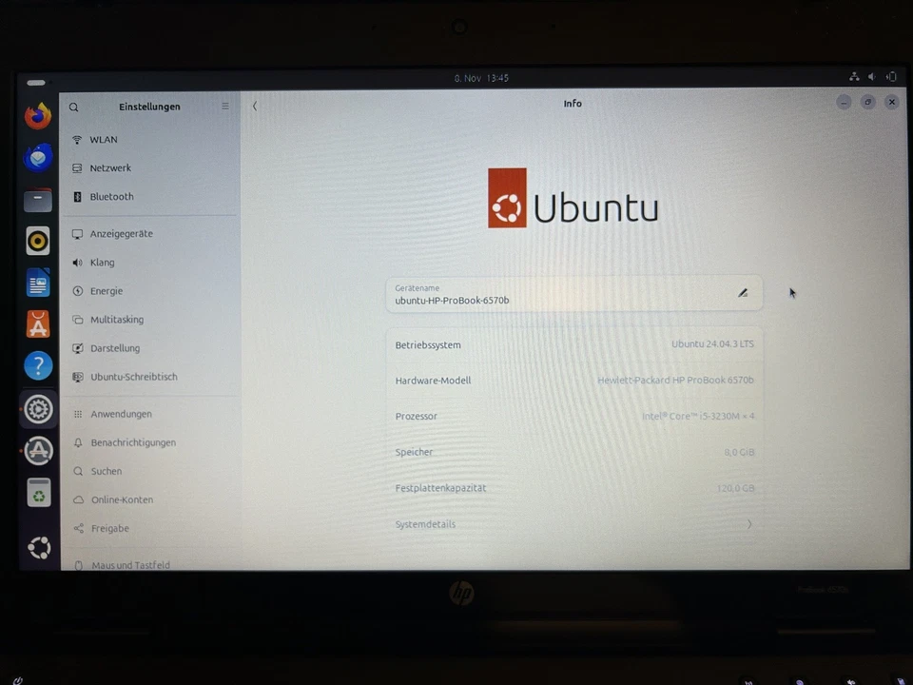Click the search icon in Einstellungen
Image resolution: width=913 pixels, height=685 pixels.
[73, 107]
